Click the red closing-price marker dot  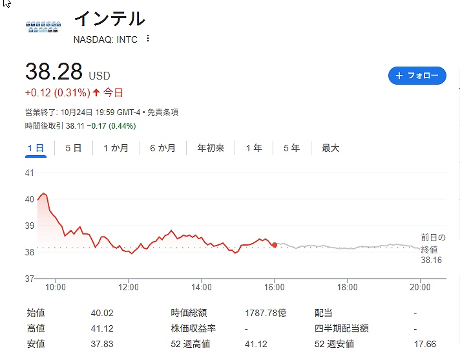point(275,245)
